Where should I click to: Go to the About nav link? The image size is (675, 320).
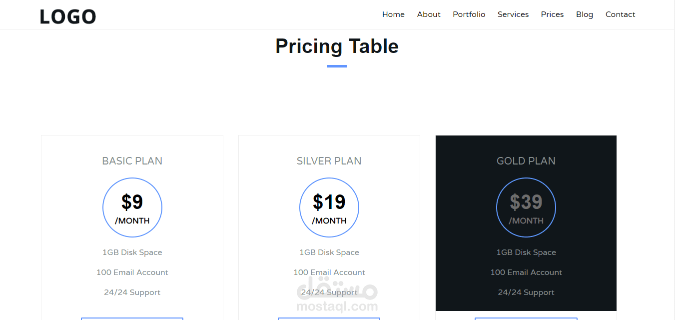coord(429,14)
